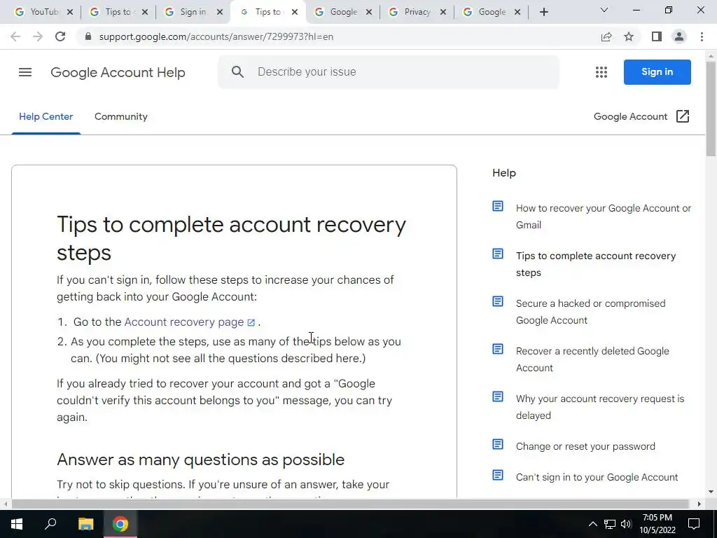
Task: Close the Privacy tab
Action: (443, 12)
